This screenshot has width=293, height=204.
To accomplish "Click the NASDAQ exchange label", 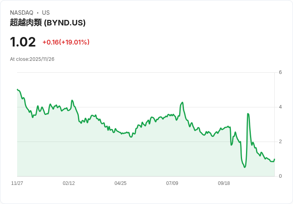I will [21, 13].
